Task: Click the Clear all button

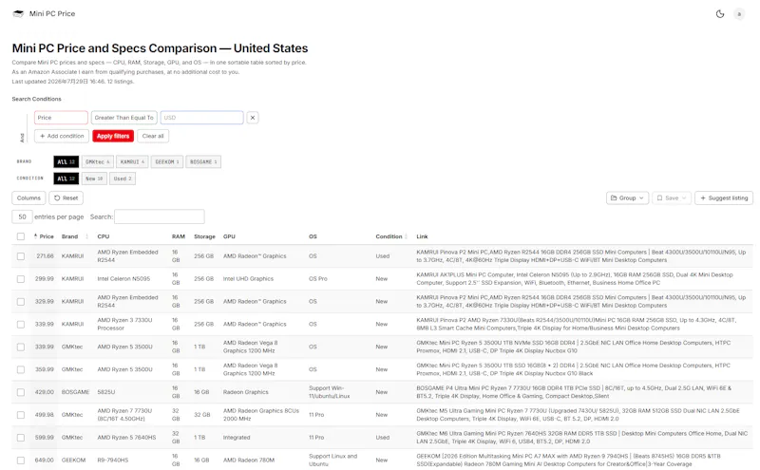Action: 153,136
